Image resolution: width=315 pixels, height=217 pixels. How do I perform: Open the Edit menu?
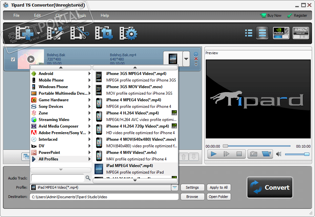37,15
